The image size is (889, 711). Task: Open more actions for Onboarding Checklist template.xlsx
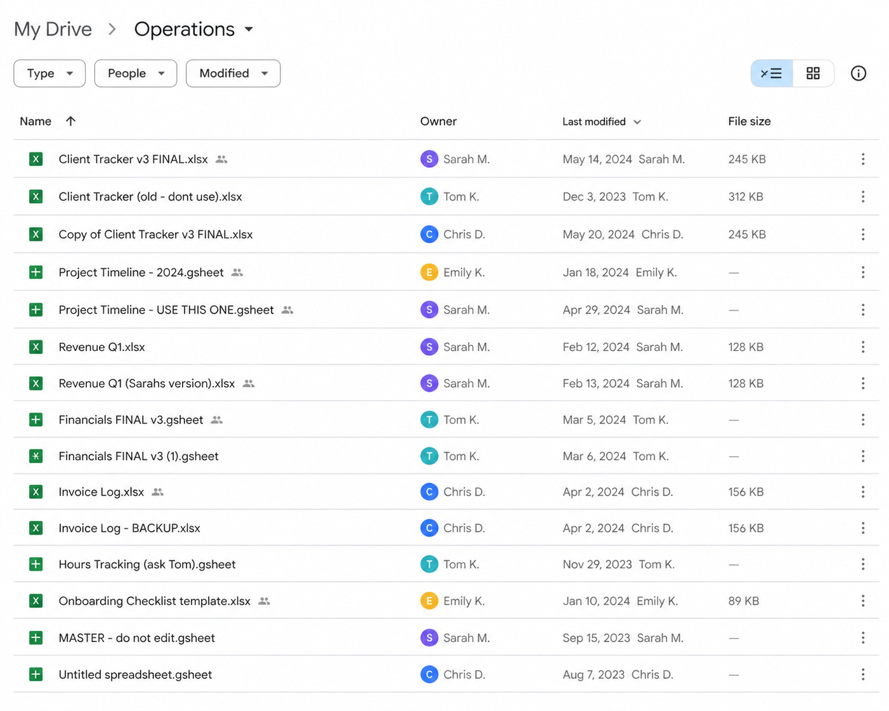pos(862,601)
